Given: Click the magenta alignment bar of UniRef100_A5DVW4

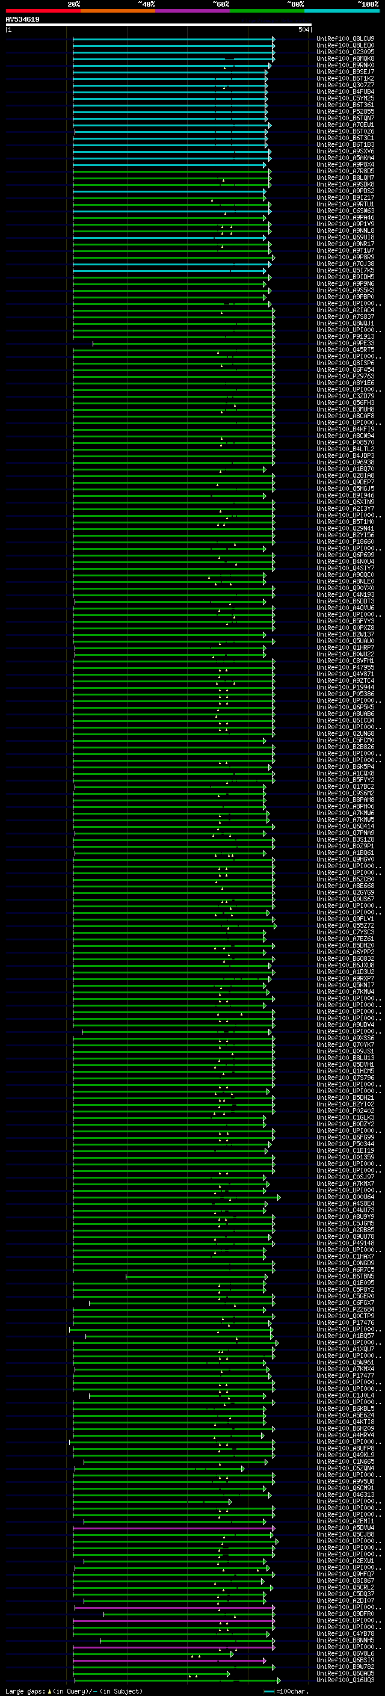Looking at the screenshot, I should [173, 1528].
